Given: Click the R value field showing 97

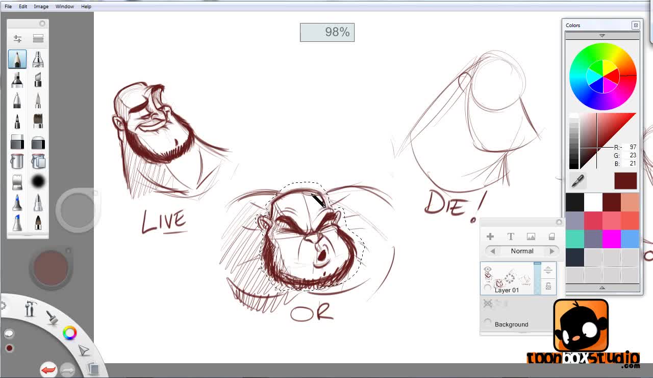Looking at the screenshot, I should (x=630, y=147).
